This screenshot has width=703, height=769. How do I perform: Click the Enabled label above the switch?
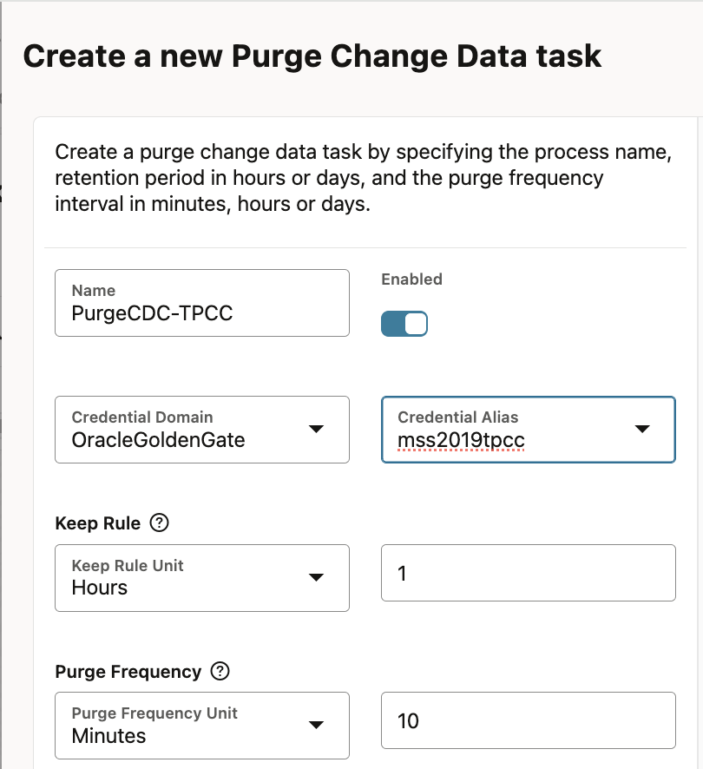click(411, 279)
